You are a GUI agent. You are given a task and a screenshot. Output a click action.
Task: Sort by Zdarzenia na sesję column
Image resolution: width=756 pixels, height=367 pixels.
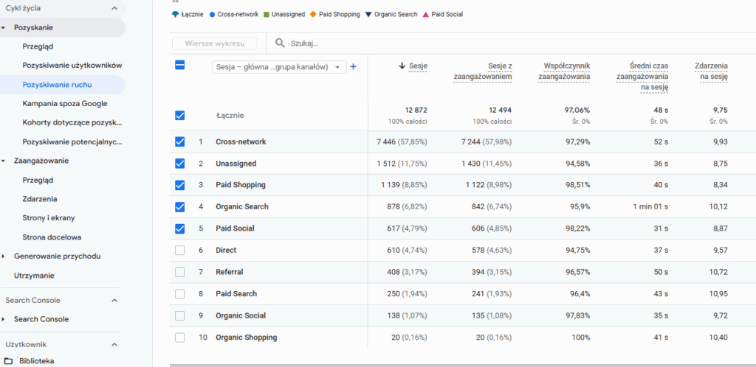pos(712,71)
